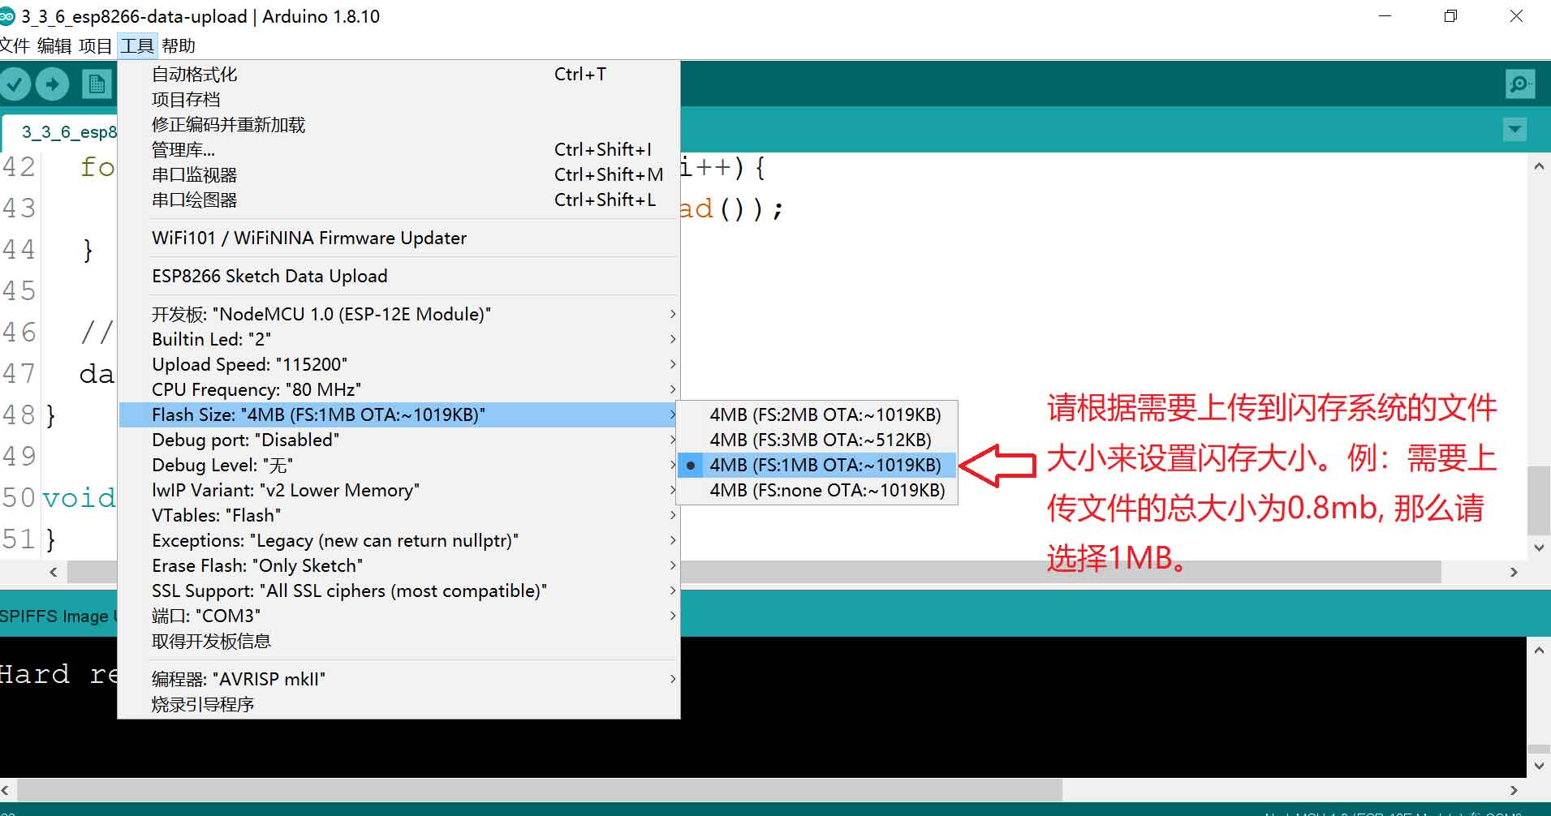Click the Arduino app icon in title bar

tap(6, 16)
